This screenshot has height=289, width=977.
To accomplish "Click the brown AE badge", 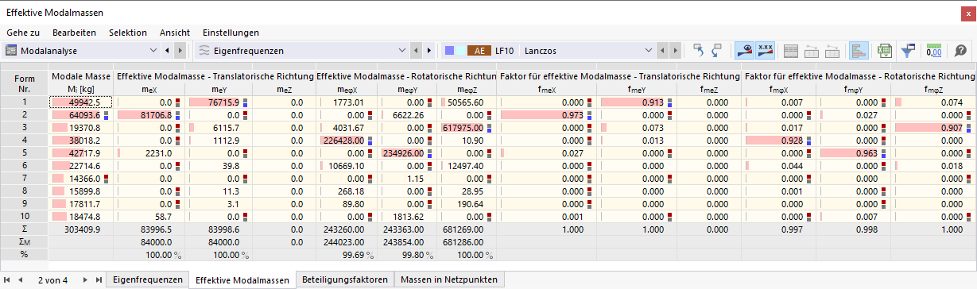I will (479, 50).
